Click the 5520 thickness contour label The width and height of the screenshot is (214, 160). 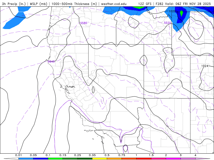(167, 23)
